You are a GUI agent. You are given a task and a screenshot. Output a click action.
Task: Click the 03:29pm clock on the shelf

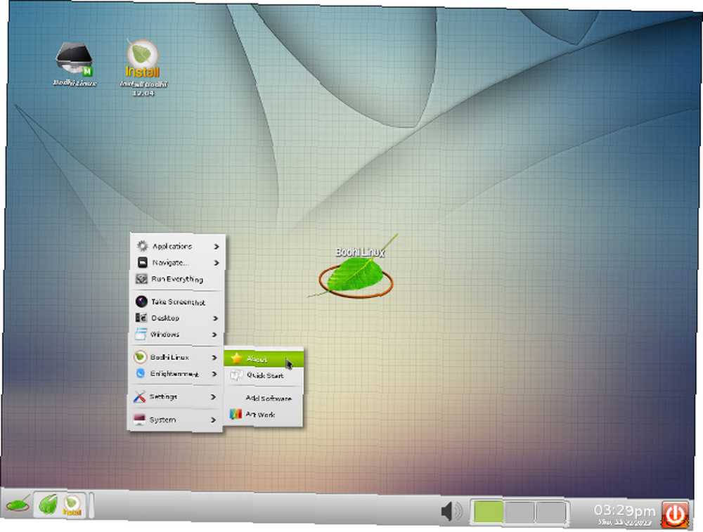click(x=624, y=514)
